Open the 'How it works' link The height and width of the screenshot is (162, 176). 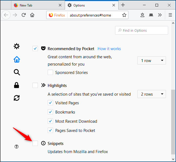tap(109, 49)
